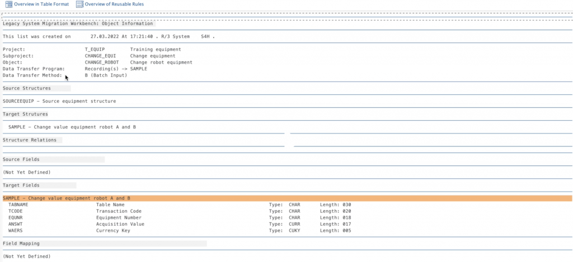Click the Overview in Table Format icon
Viewport: 573px width, 262px height.
click(8, 4)
